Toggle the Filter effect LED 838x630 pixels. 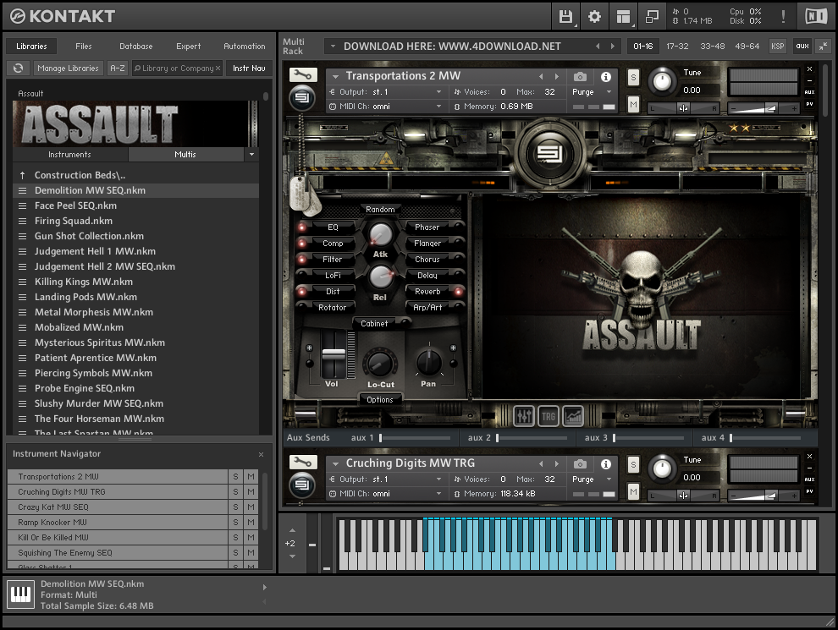click(302, 260)
